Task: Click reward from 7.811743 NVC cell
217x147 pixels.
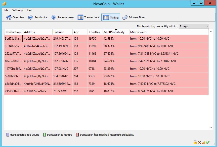Action: [169, 53]
